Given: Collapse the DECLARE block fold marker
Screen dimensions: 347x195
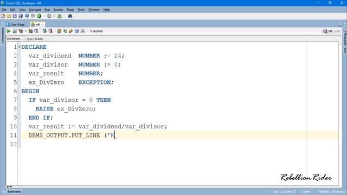Looking at the screenshot, I should click(x=20, y=47).
